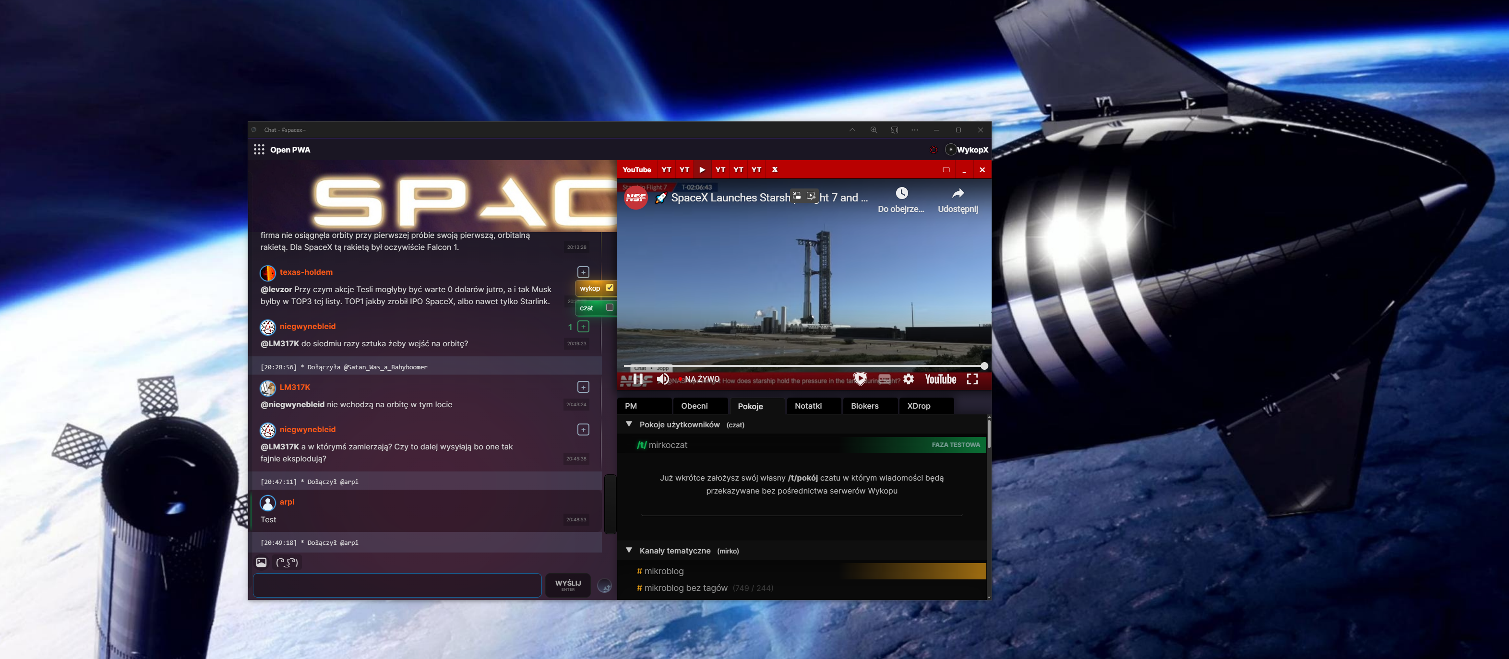Collapse the Pokoje użytkowników section

tap(629, 424)
